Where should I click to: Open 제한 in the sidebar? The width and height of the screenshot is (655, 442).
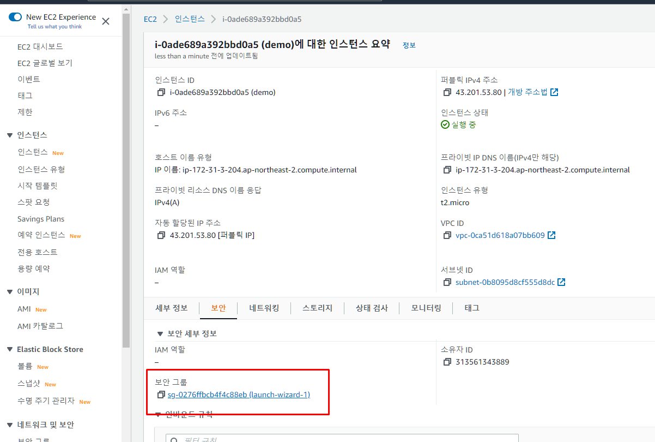(x=25, y=112)
